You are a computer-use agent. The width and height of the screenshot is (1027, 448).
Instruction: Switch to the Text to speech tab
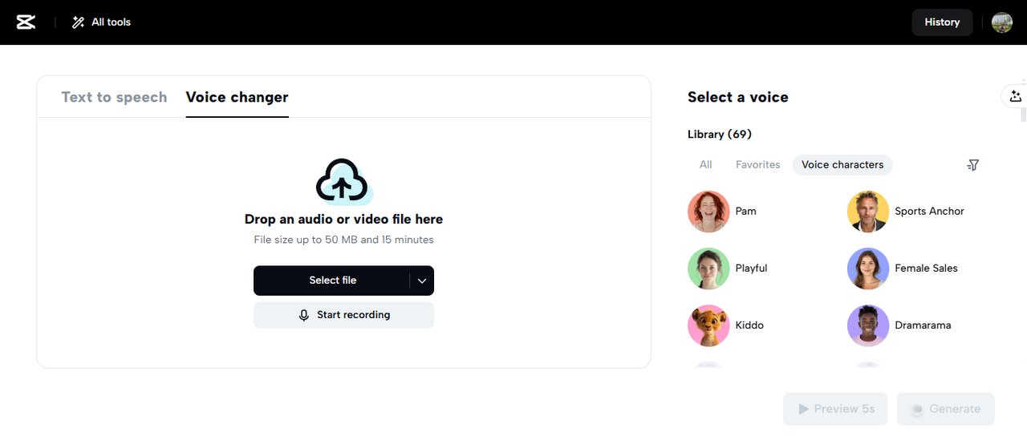[114, 97]
